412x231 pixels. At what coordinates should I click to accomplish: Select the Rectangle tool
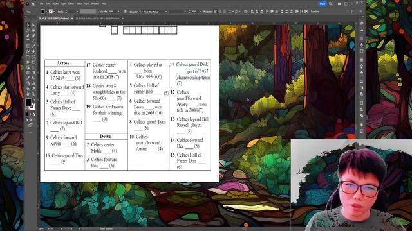[28, 46]
